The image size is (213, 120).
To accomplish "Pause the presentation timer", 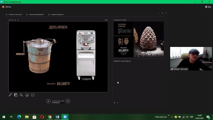I will (x=15, y=20).
